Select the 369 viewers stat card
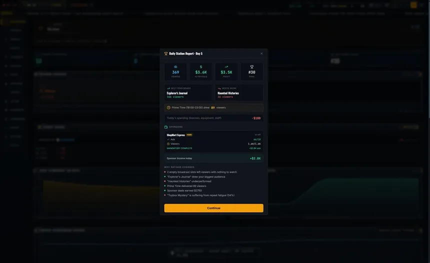This screenshot has height=263, width=430. [175, 71]
